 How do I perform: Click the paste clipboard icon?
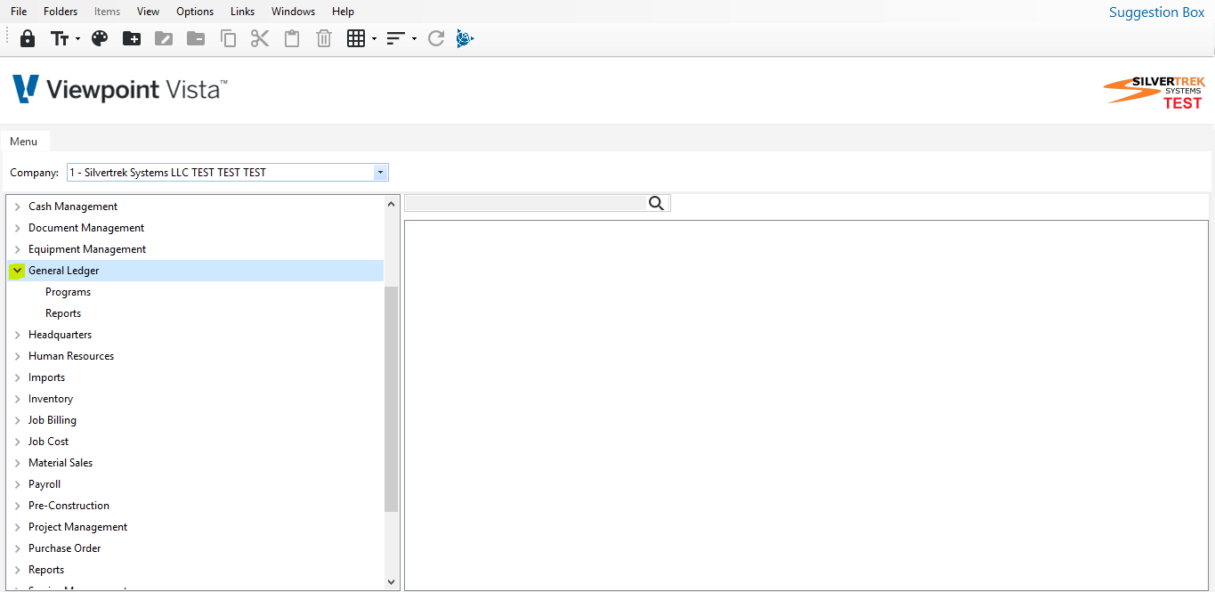[x=292, y=38]
